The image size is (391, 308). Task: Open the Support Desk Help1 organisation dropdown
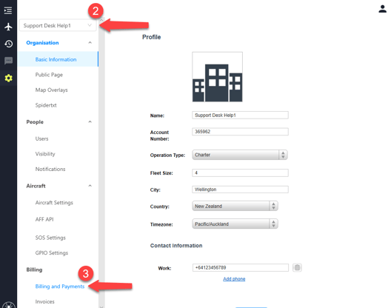[x=58, y=25]
